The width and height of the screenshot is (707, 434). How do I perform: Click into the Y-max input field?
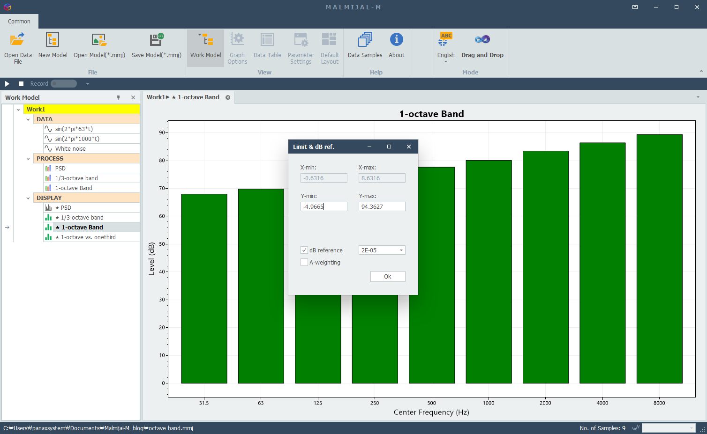[x=382, y=207]
